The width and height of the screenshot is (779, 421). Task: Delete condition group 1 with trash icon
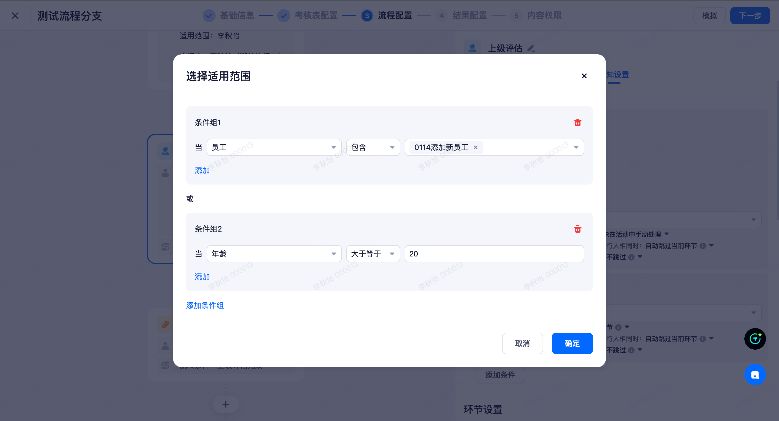[577, 123]
